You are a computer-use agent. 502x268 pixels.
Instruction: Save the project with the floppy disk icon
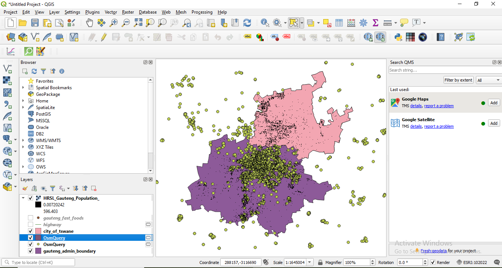(35, 23)
